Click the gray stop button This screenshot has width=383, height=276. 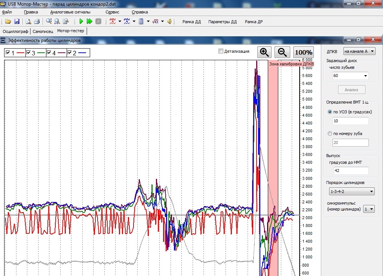98,21
